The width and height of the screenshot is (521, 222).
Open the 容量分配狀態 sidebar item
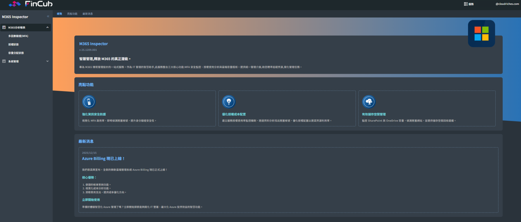click(16, 53)
